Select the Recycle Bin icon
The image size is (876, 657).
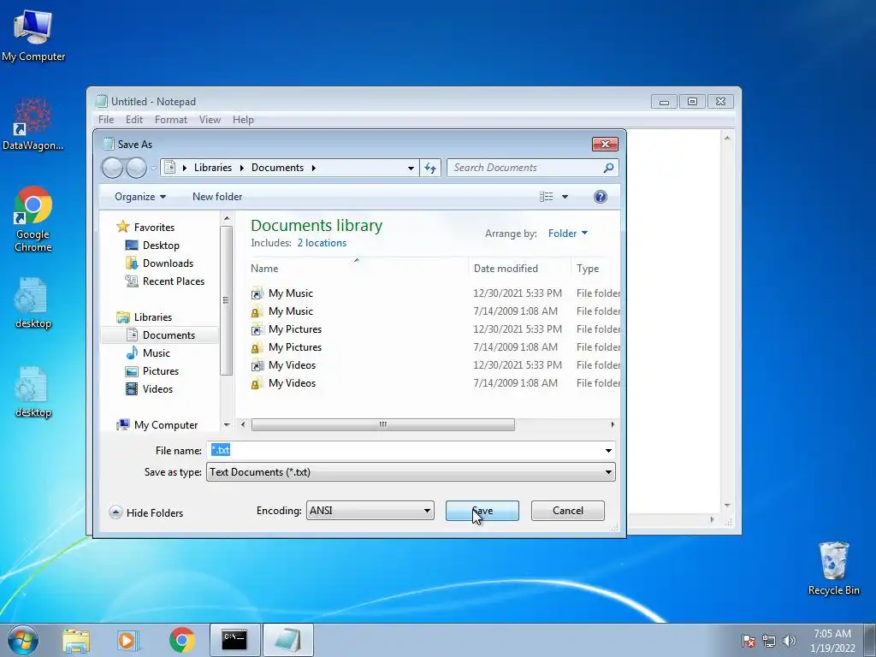833,568
